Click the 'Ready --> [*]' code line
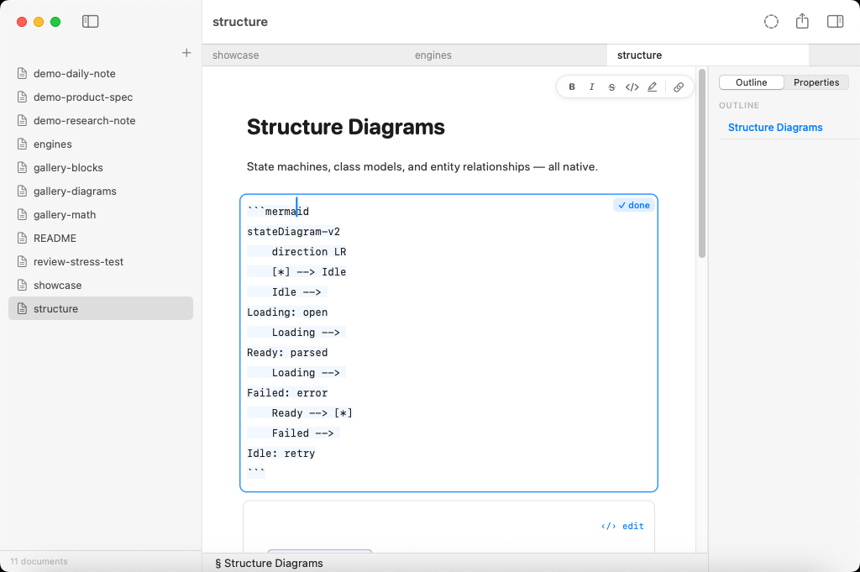This screenshot has height=572, width=860. click(312, 413)
